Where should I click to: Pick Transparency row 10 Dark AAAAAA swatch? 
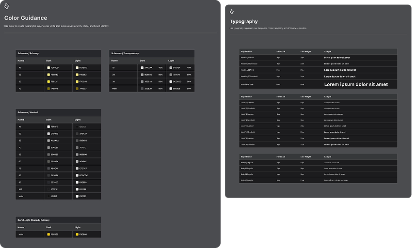click(x=142, y=68)
